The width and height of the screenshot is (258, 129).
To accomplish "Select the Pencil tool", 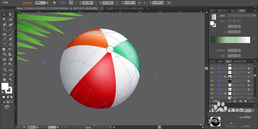I will 4,39.
